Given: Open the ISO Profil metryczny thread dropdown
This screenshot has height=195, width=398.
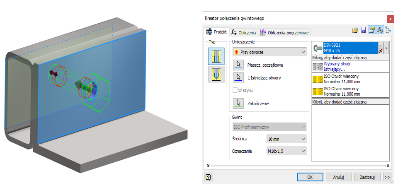Looking at the screenshot, I should 269,127.
